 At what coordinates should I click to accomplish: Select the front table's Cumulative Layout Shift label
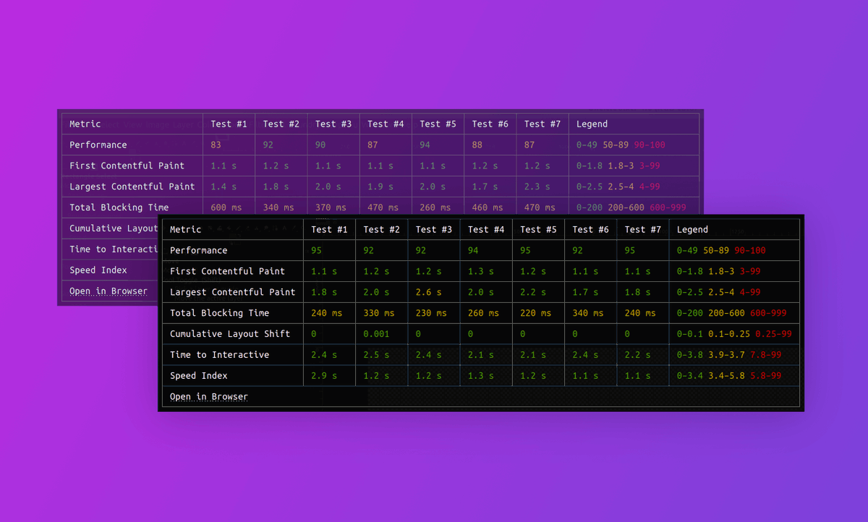coord(230,334)
